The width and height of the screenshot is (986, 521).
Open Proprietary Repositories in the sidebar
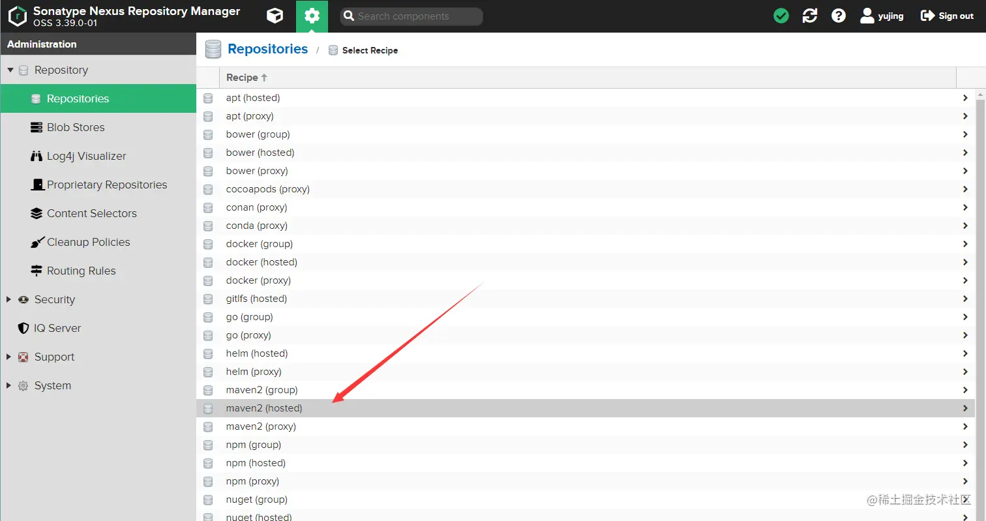click(98, 185)
